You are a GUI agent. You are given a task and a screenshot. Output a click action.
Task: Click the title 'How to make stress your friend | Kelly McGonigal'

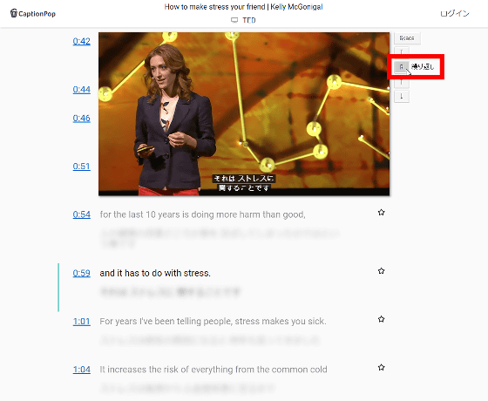pyautogui.click(x=243, y=7)
